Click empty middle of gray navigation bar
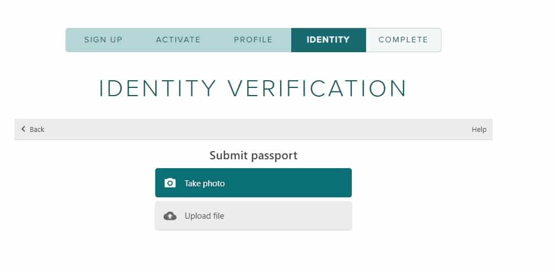This screenshot has width=556, height=272. (x=253, y=129)
